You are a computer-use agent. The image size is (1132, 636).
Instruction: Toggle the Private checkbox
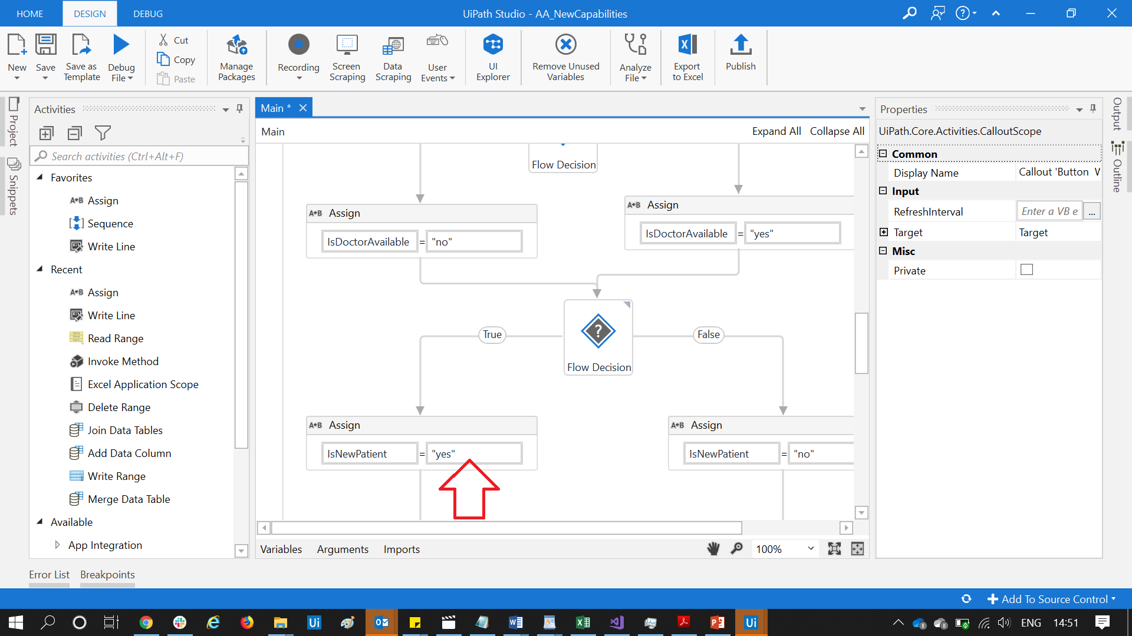(1026, 270)
